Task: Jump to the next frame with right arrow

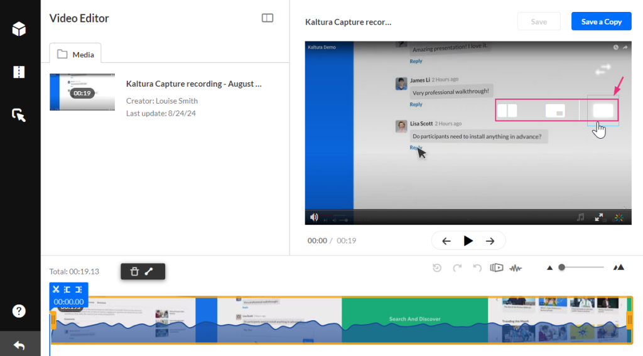Action: click(490, 240)
